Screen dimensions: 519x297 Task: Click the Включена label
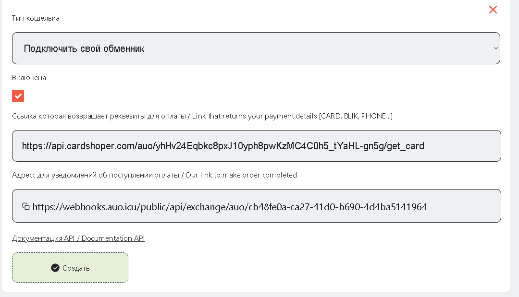point(29,78)
